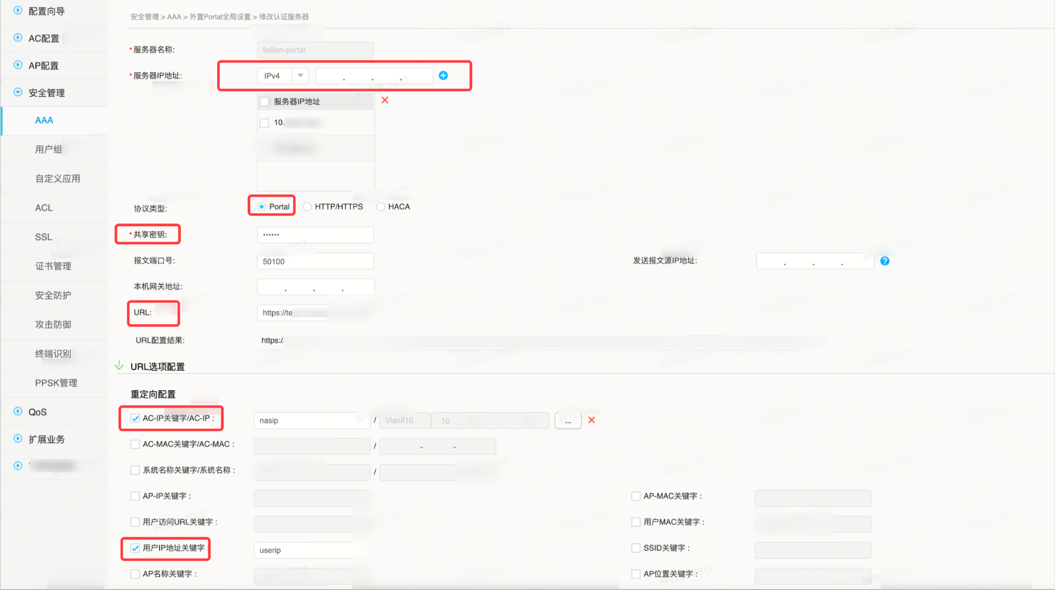Check the 10.x server IP row checkbox
Viewport: 1055px width, 590px height.
click(x=264, y=123)
